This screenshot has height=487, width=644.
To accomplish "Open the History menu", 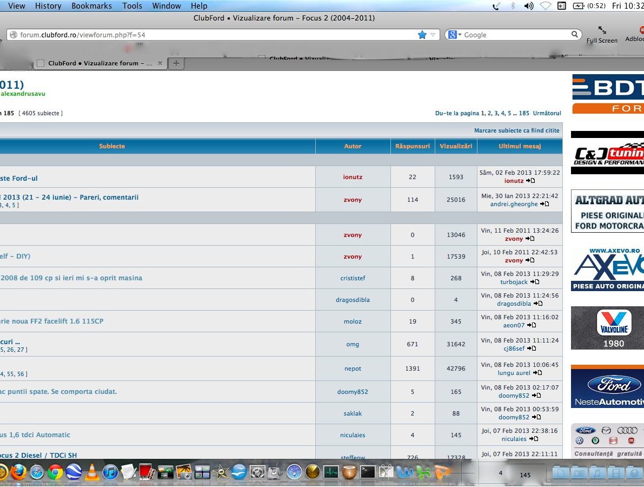I will coord(48,6).
